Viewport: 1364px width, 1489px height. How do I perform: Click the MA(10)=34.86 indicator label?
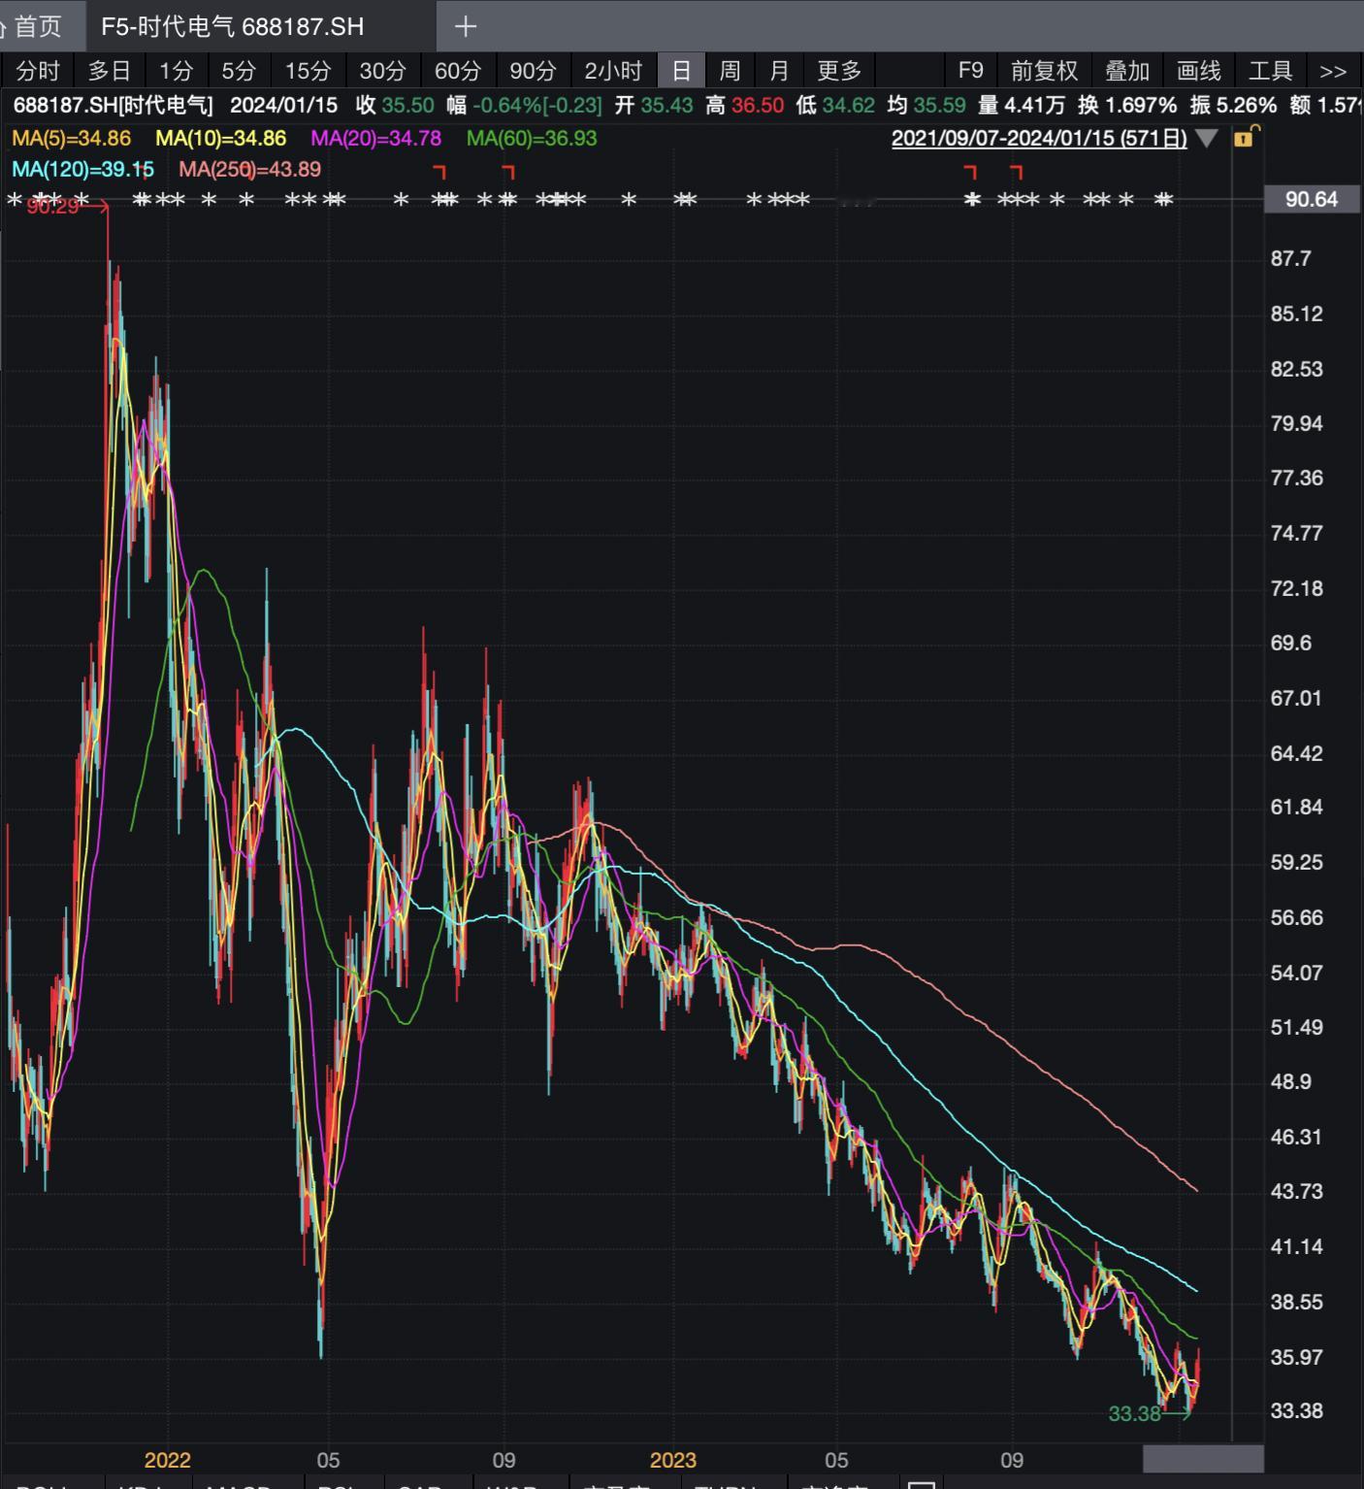tap(220, 138)
